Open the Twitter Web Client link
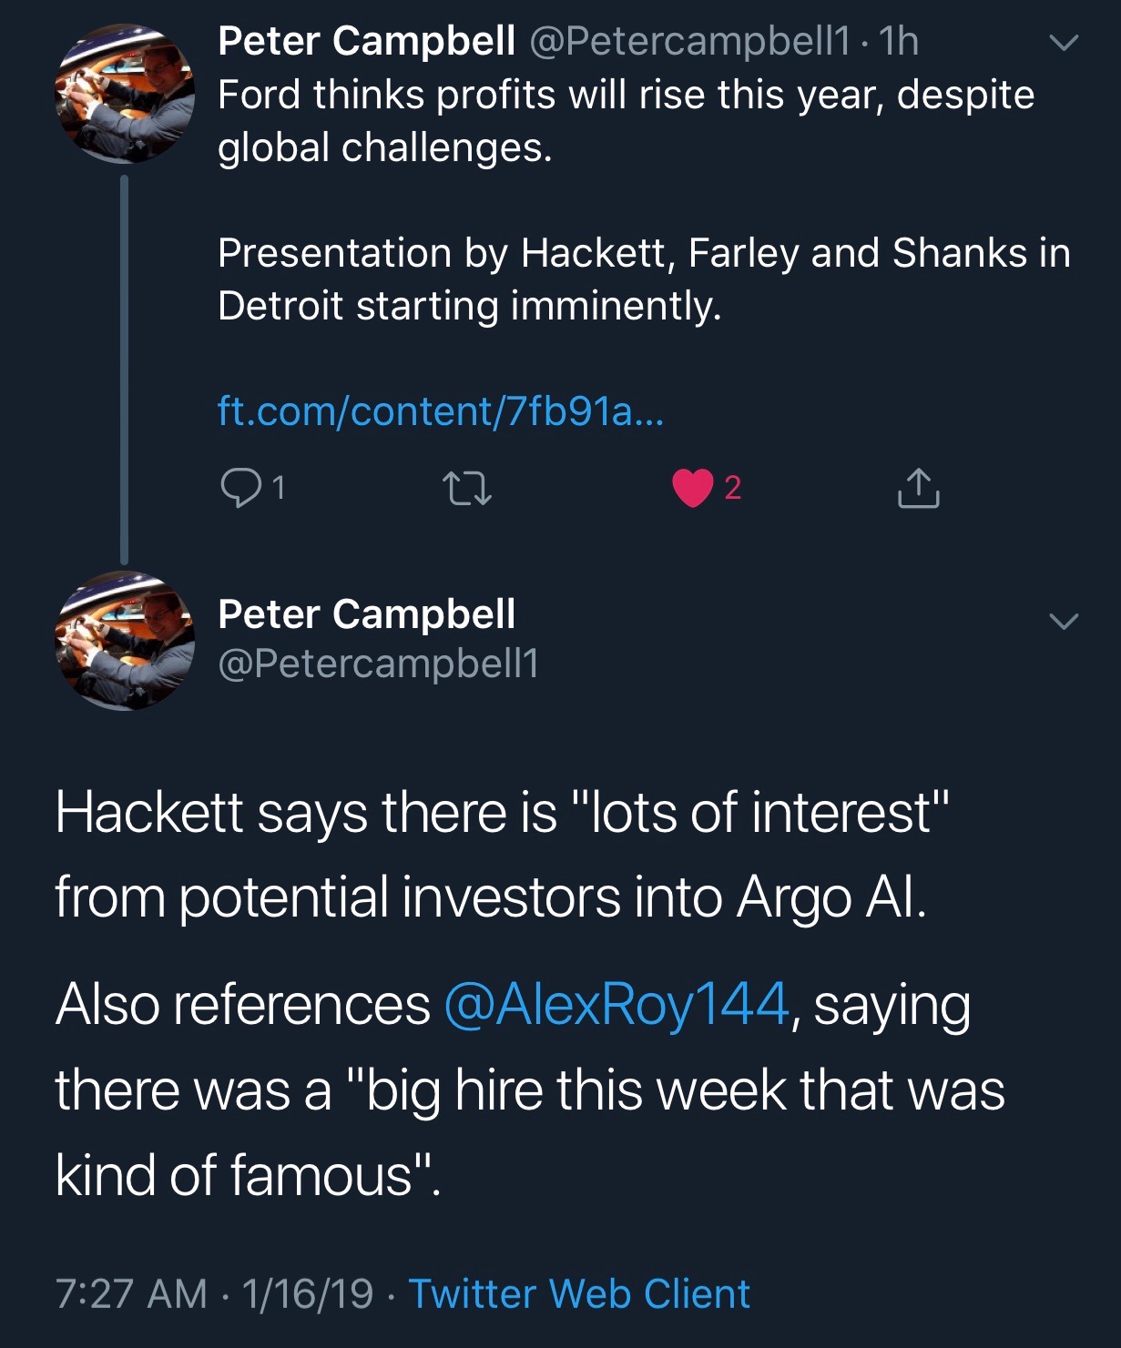Viewport: 1121px width, 1348px height. pyautogui.click(x=579, y=1293)
